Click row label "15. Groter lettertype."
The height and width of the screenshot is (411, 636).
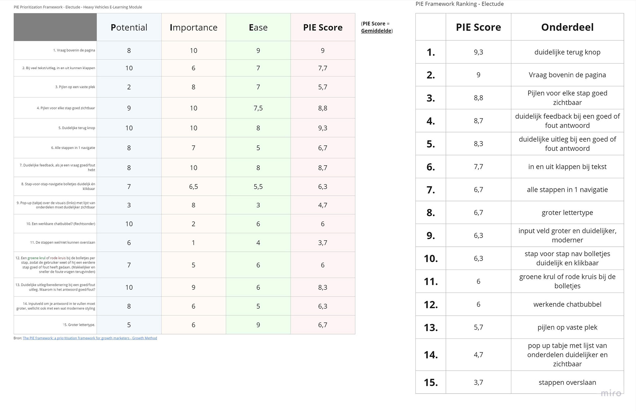coord(79,325)
